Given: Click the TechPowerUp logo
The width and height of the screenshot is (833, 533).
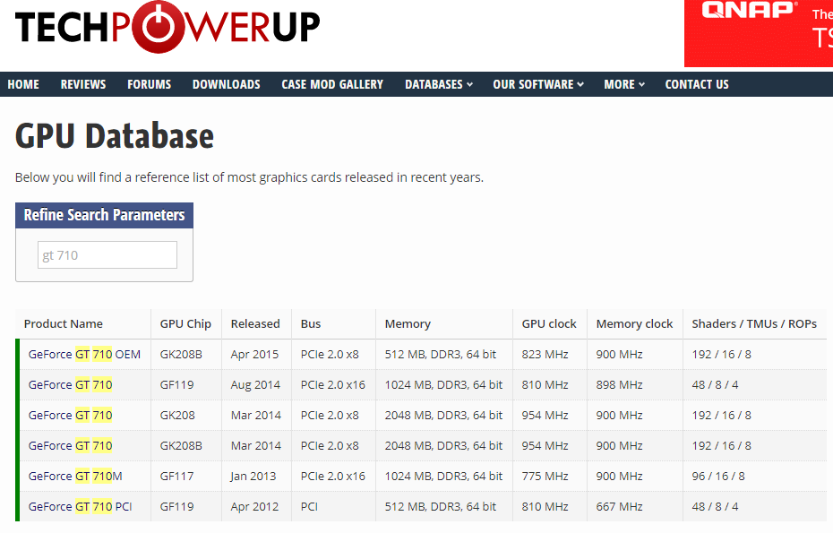Looking at the screenshot, I should [167, 27].
